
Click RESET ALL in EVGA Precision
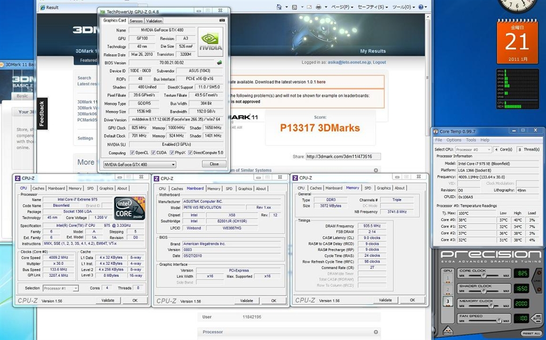click(531, 334)
